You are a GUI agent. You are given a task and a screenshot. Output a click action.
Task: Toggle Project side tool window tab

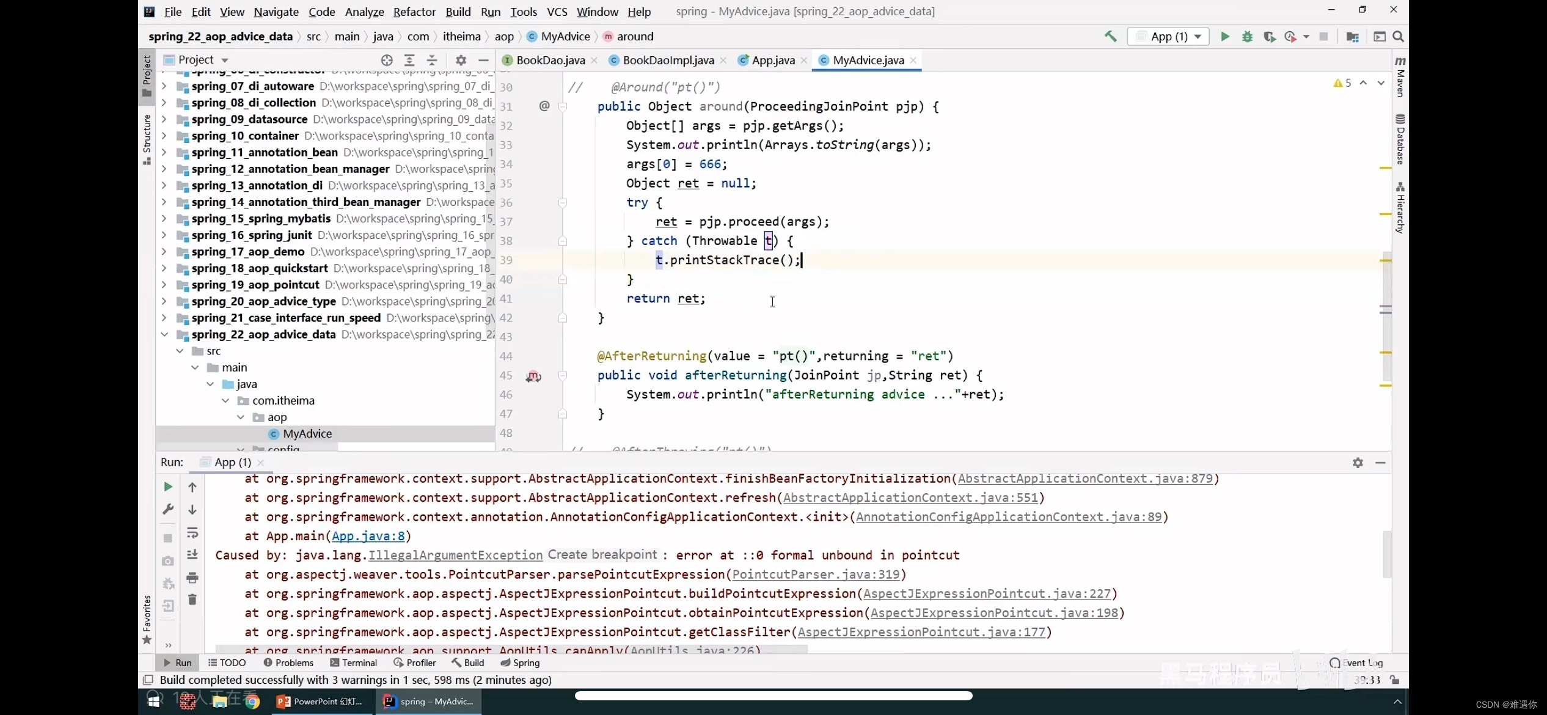pyautogui.click(x=147, y=76)
